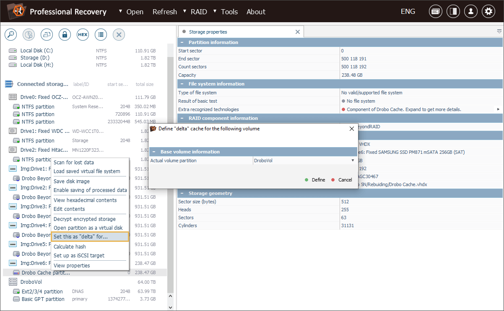This screenshot has width=504, height=311.
Task: Click the Connected storages server icon
Action: [9, 84]
